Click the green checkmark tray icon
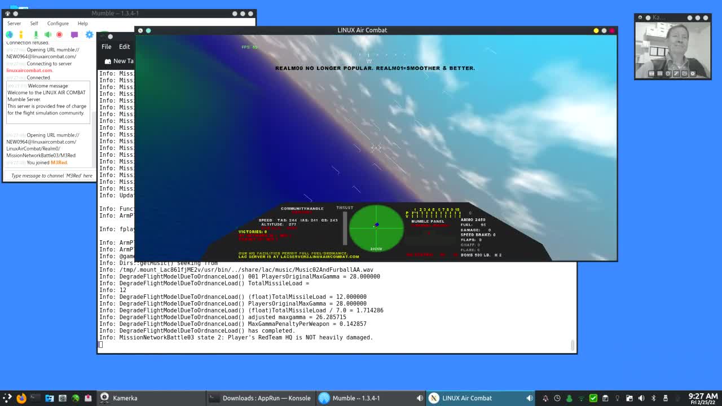The height and width of the screenshot is (406, 722). (x=593, y=398)
